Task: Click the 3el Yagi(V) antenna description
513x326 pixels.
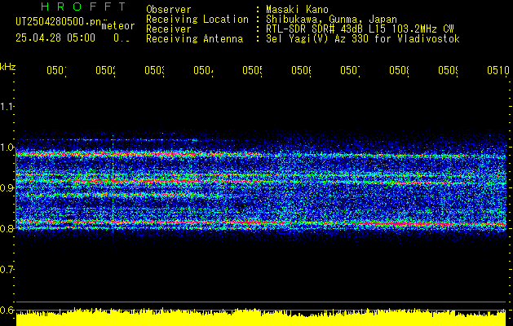Action: coord(363,39)
